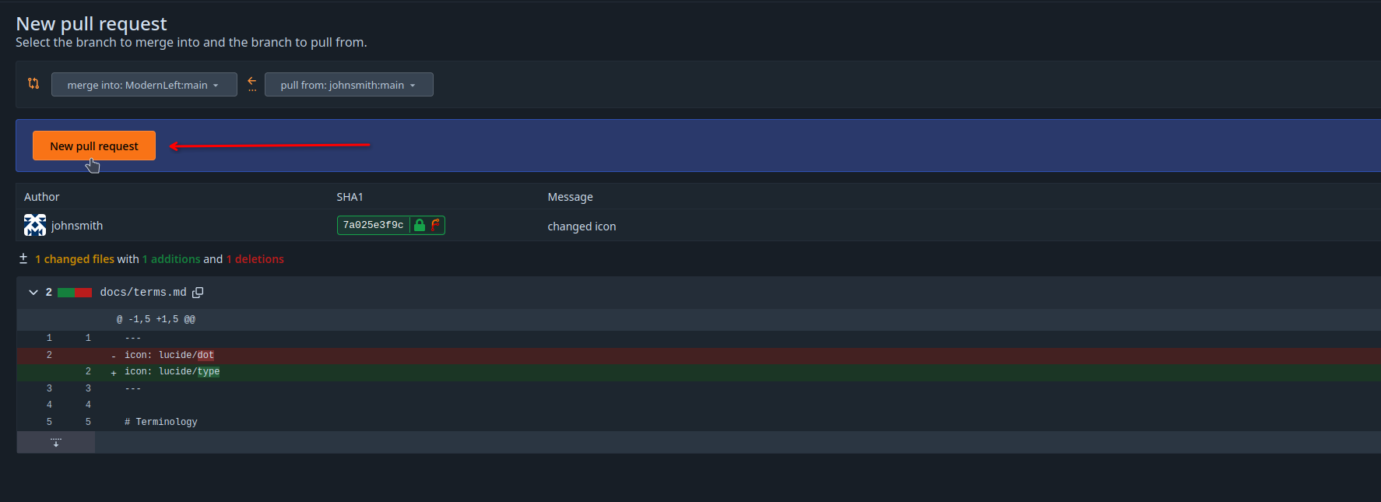Click the # Terminology diff line

[161, 422]
